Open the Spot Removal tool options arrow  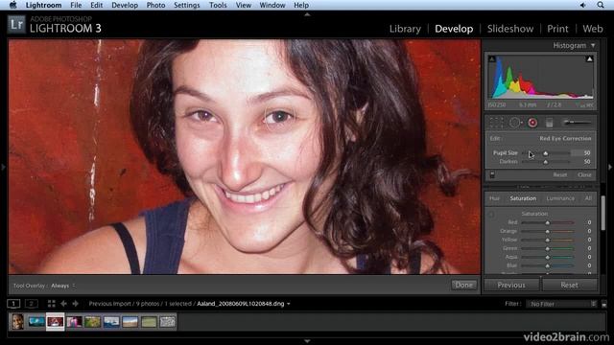(522, 123)
